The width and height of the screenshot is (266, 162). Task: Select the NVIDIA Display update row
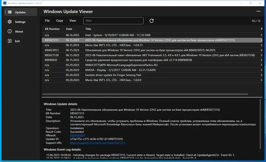(x=152, y=70)
